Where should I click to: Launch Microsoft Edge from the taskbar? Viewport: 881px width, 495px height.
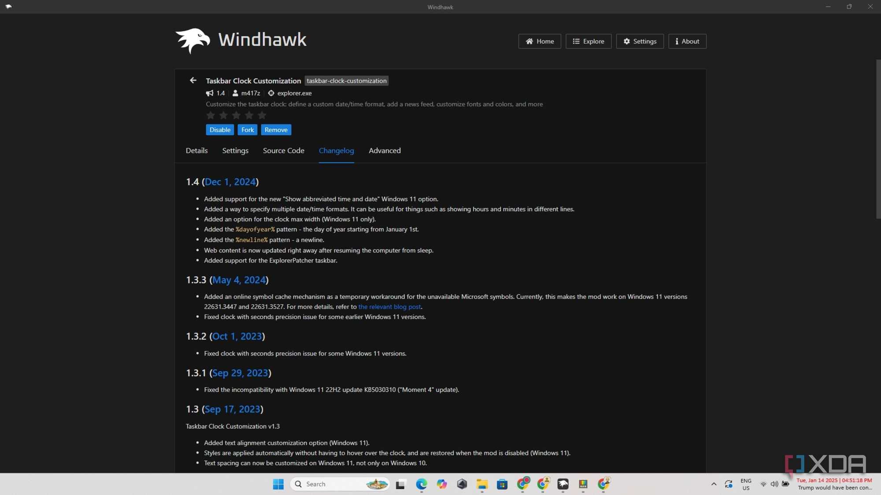coord(422,484)
